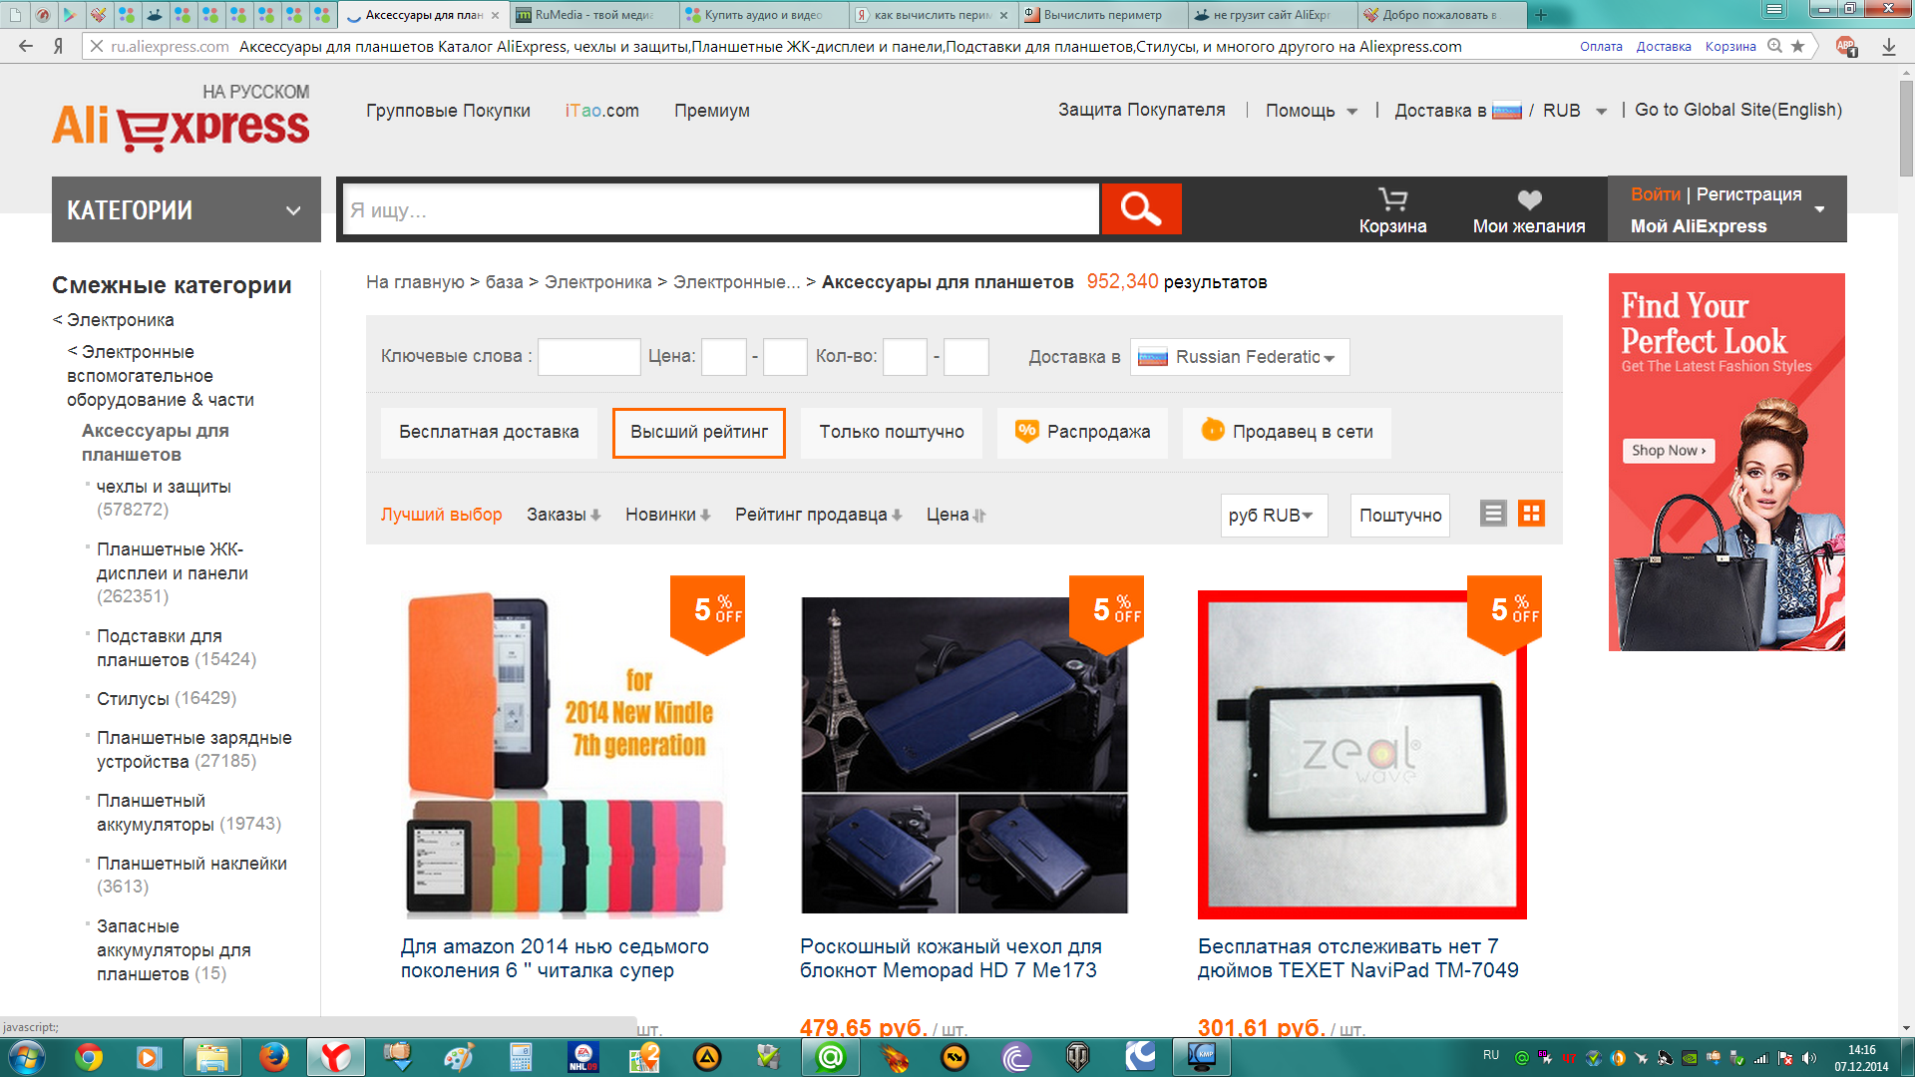Screen dimensions: 1915x1077
Task: Click the Я ищу search input field
Action: [x=720, y=210]
